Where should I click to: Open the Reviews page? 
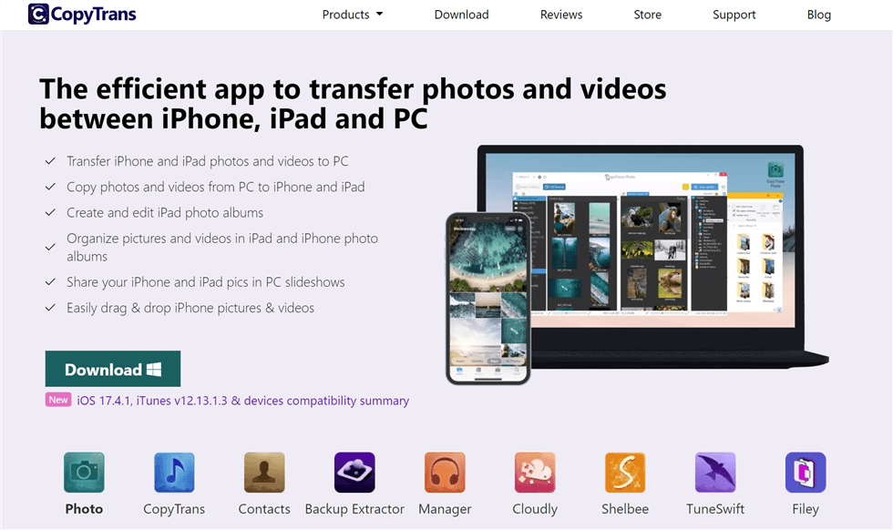[561, 15]
